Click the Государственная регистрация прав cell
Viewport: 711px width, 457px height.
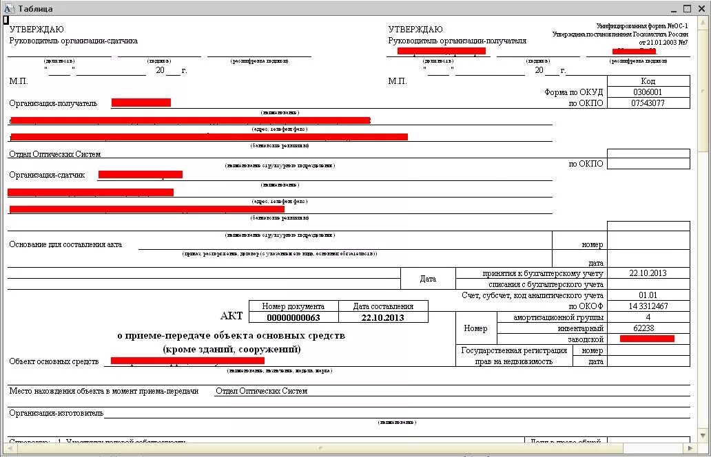[x=514, y=356]
